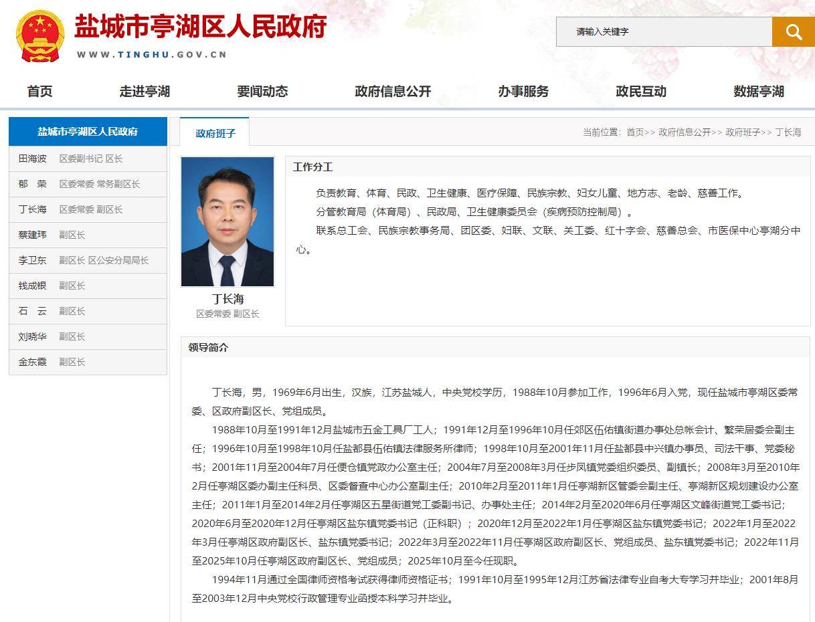Select the 办事服务 menu
This screenshot has width=815, height=622.
point(523,92)
